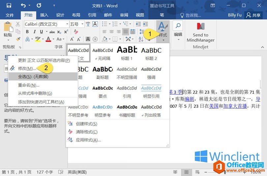Choose 修改(M)... from the context menu
The width and height of the screenshot is (267, 176).
[x=43, y=68]
